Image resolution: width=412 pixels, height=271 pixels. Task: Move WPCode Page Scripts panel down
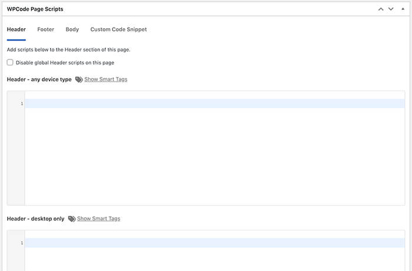click(391, 9)
